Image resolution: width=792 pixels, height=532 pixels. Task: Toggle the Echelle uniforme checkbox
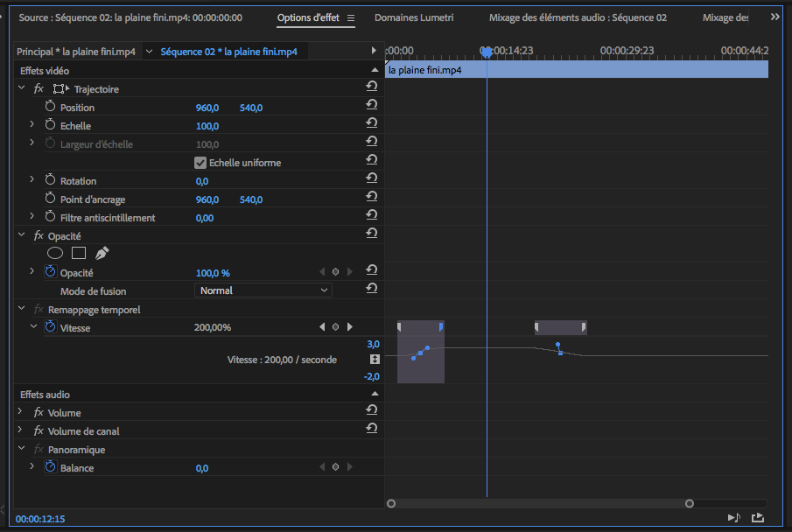coord(200,163)
